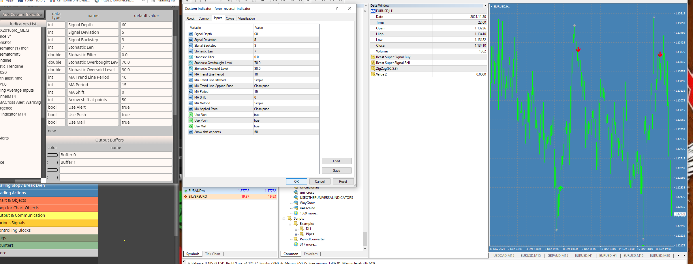693x264 pixels.
Task: Select the Output & Communication category
Action: (49, 215)
